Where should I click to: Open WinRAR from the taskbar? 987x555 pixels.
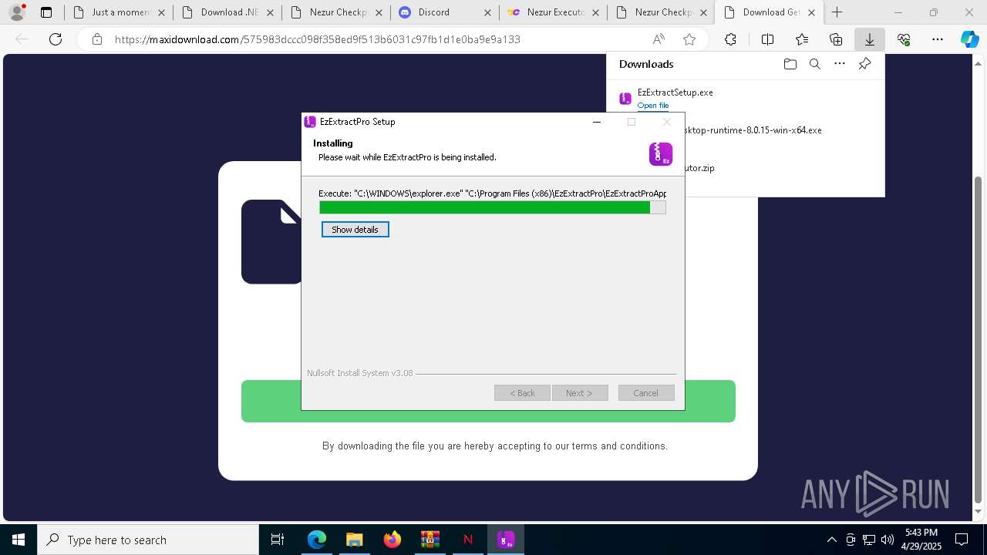tap(430, 540)
